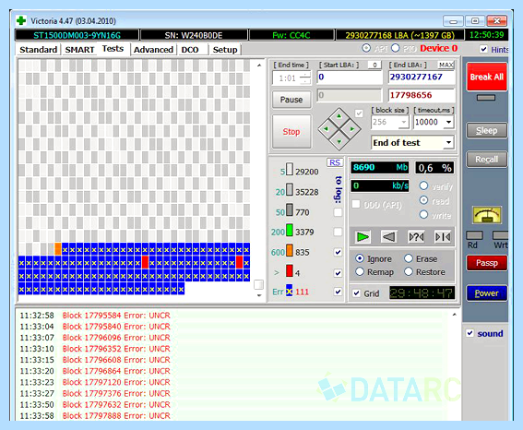Open the Standard tab
This screenshot has width=523, height=430.
coord(39,50)
